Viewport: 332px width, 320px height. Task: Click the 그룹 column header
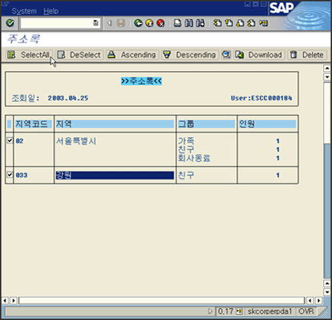pos(206,124)
